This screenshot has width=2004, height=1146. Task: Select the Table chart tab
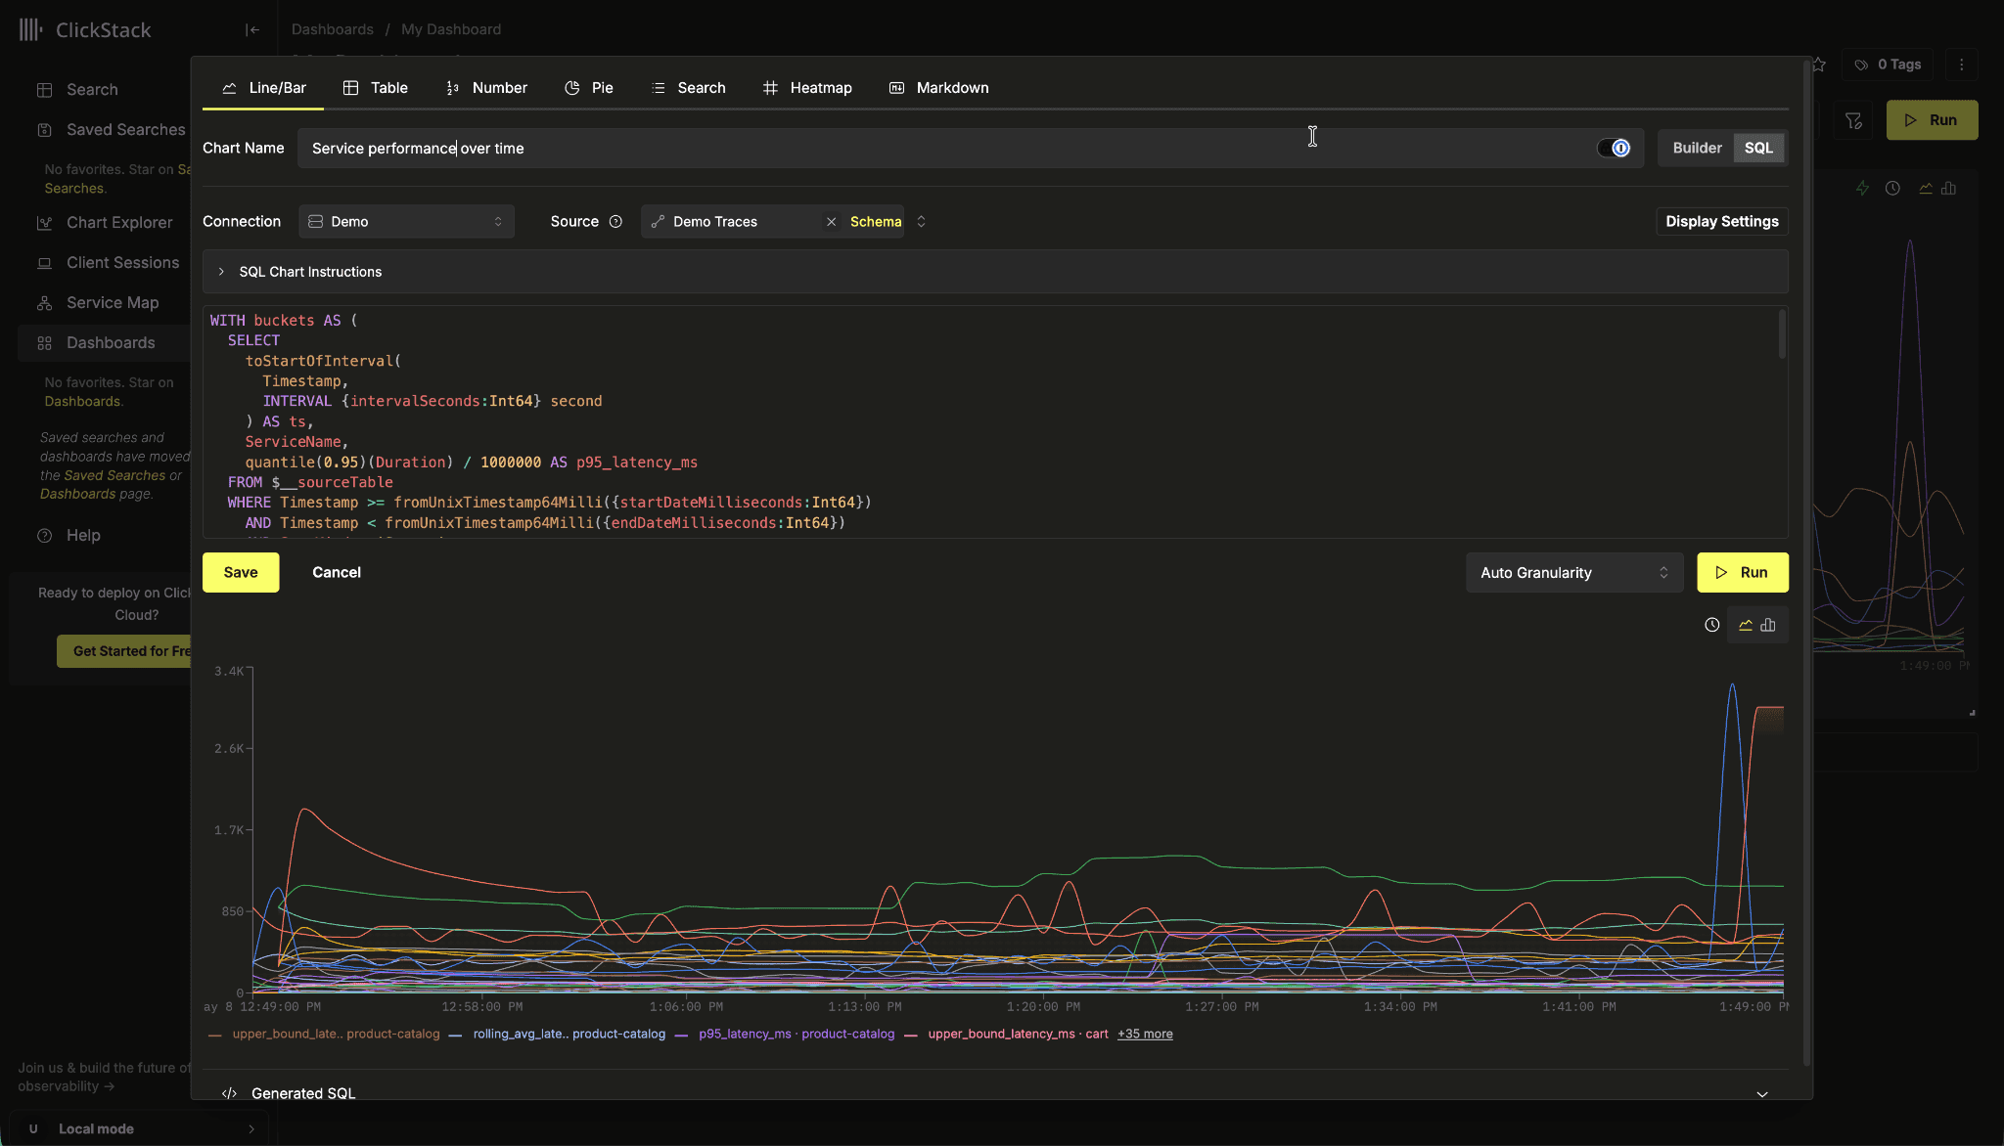375,88
